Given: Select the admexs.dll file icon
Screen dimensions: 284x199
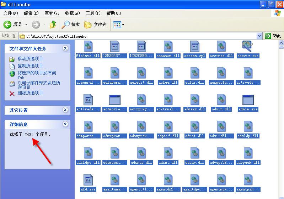Looking at the screenshot, I should tap(195, 100).
